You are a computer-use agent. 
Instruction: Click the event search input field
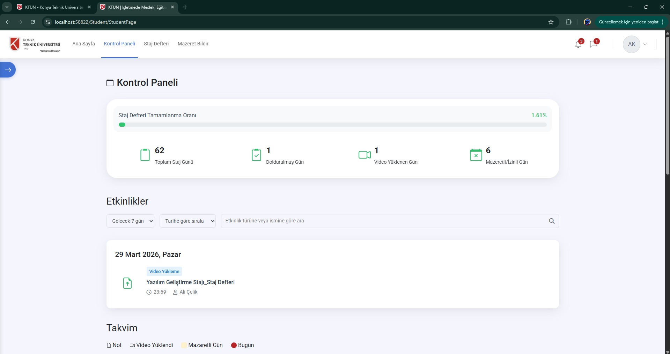coord(384,221)
